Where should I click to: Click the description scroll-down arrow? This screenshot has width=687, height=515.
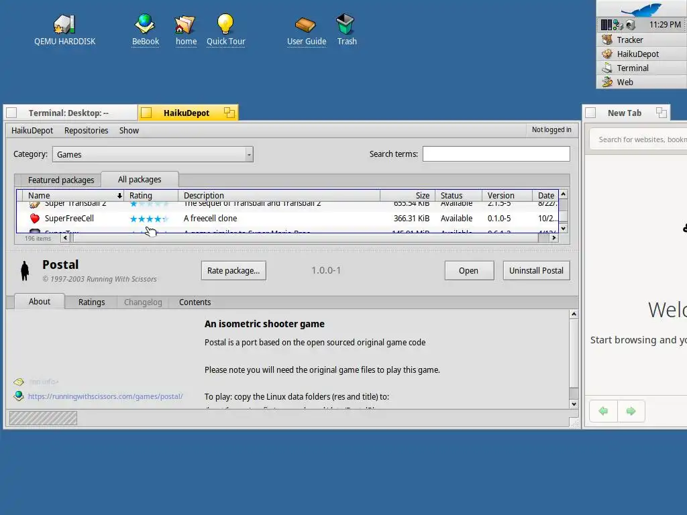[574, 404]
